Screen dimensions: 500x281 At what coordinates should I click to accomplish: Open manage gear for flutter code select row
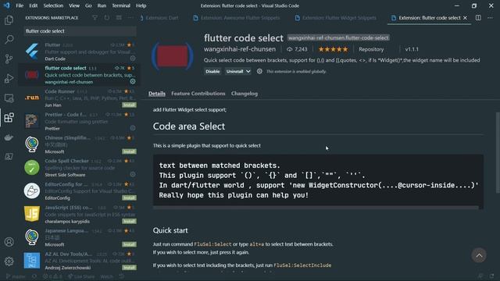[133, 81]
